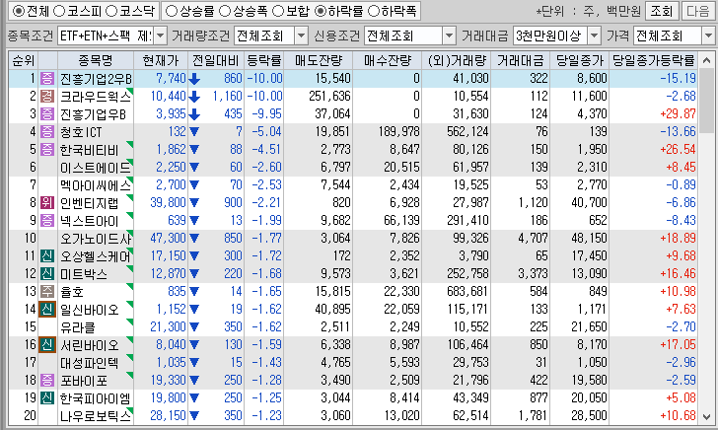This screenshot has width=718, height=430.
Task: Open the 신용조건 전체조회 dropdown
Action: 449,36
